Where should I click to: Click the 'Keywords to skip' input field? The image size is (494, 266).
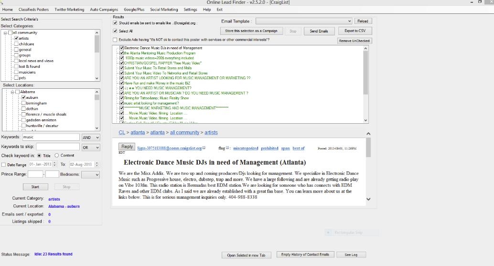coord(58,147)
